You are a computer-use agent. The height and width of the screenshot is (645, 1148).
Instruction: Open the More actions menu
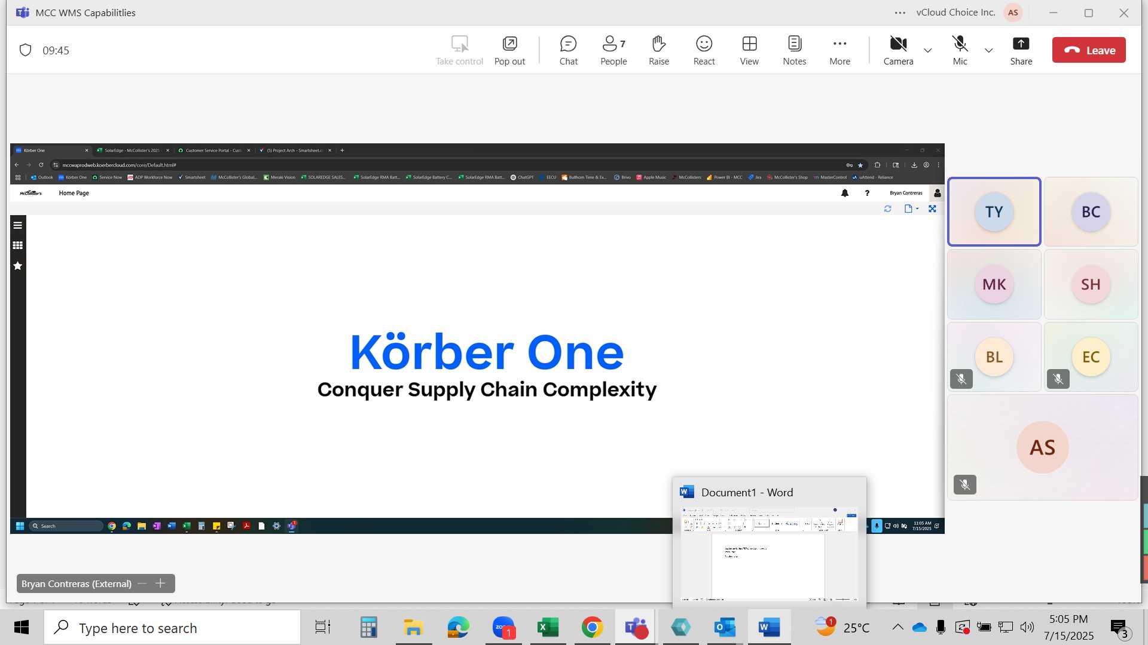(839, 50)
